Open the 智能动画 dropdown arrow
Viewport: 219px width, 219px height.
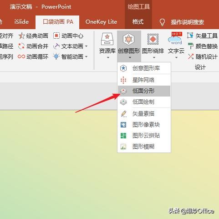tap(87, 56)
